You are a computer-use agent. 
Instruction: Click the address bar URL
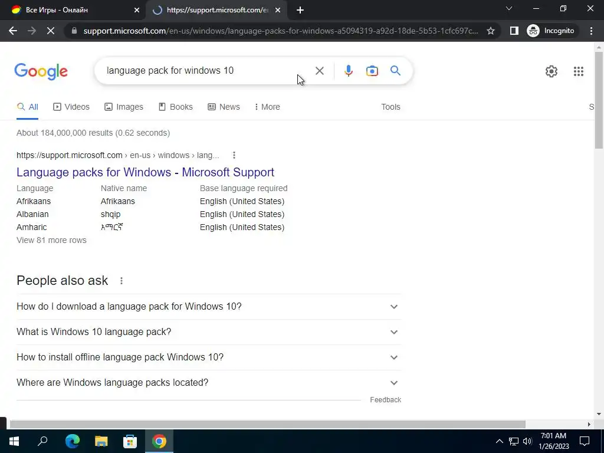281,31
